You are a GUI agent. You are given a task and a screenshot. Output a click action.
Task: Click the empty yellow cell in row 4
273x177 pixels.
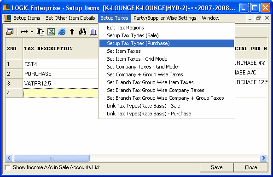pyautogui.click(x=61, y=93)
